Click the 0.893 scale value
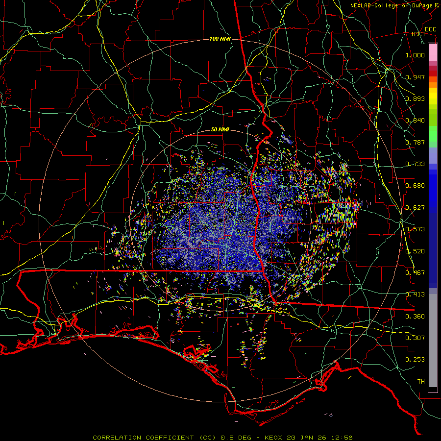Image resolution: width=441 pixels, height=441 pixels. pyautogui.click(x=415, y=98)
